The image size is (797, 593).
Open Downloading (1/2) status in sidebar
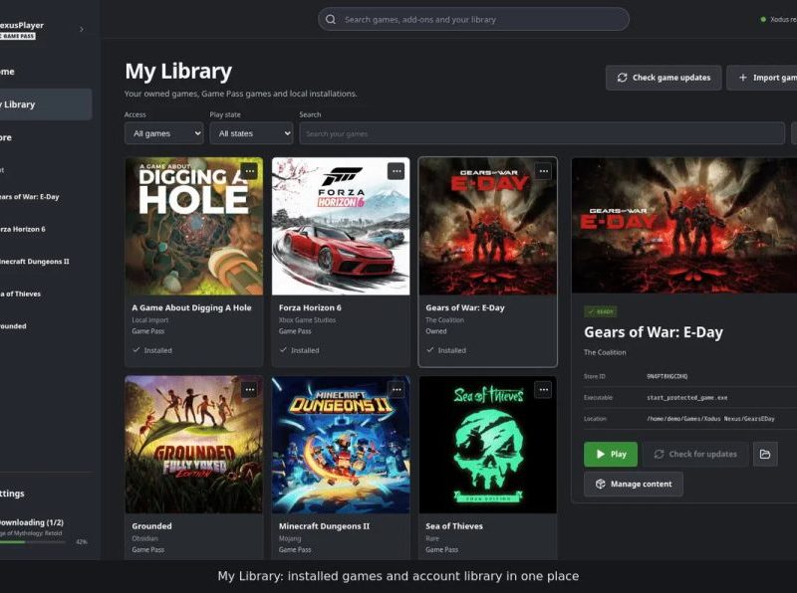[32, 522]
